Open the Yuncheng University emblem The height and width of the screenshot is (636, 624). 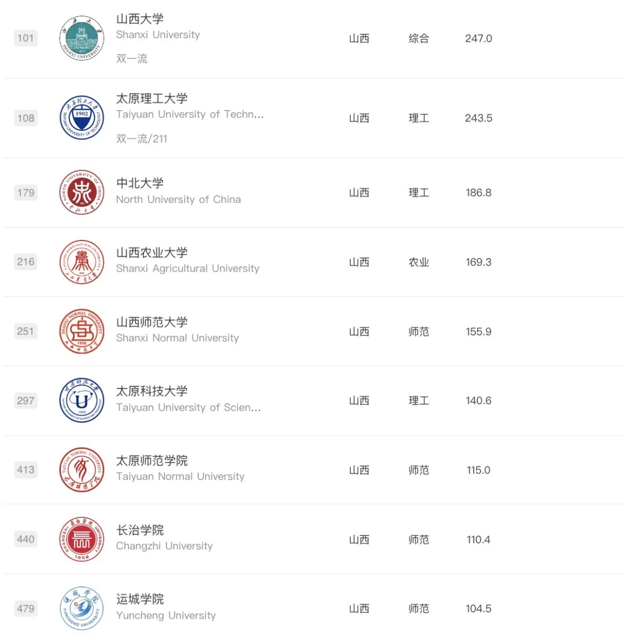[x=81, y=608]
